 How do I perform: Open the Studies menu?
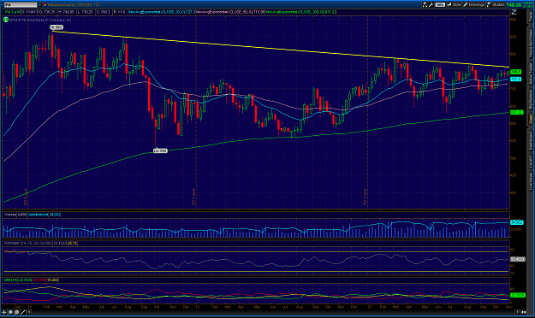tap(496, 5)
